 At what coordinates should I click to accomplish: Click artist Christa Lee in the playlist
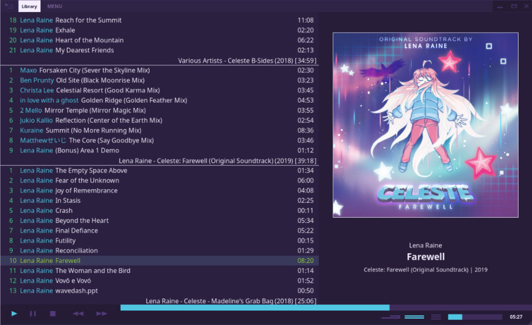[x=37, y=90]
